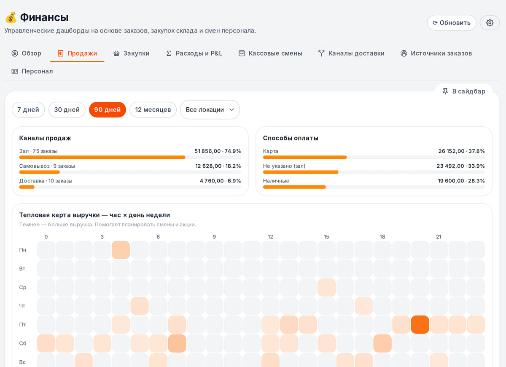This screenshot has height=367, width=506.
Task: Click the 12 628,00 · 18.2% value
Action: coord(218,166)
